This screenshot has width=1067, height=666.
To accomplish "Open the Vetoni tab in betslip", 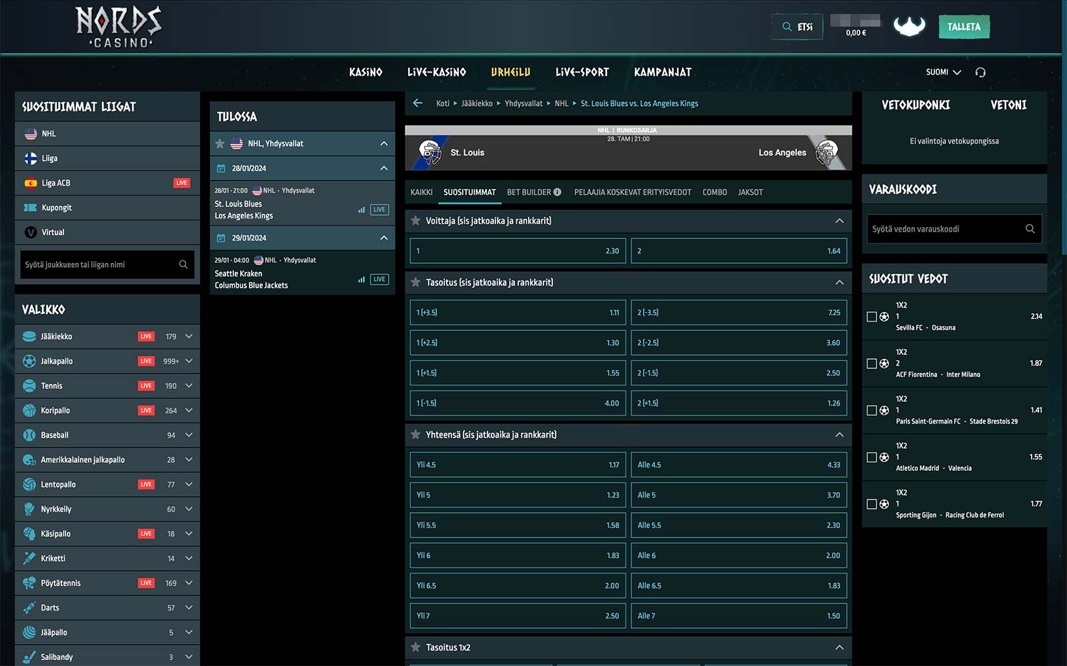I will point(1008,105).
